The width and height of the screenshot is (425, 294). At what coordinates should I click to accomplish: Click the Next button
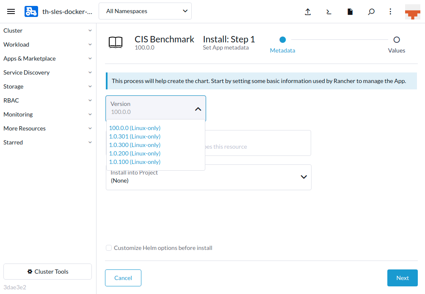[x=402, y=278]
